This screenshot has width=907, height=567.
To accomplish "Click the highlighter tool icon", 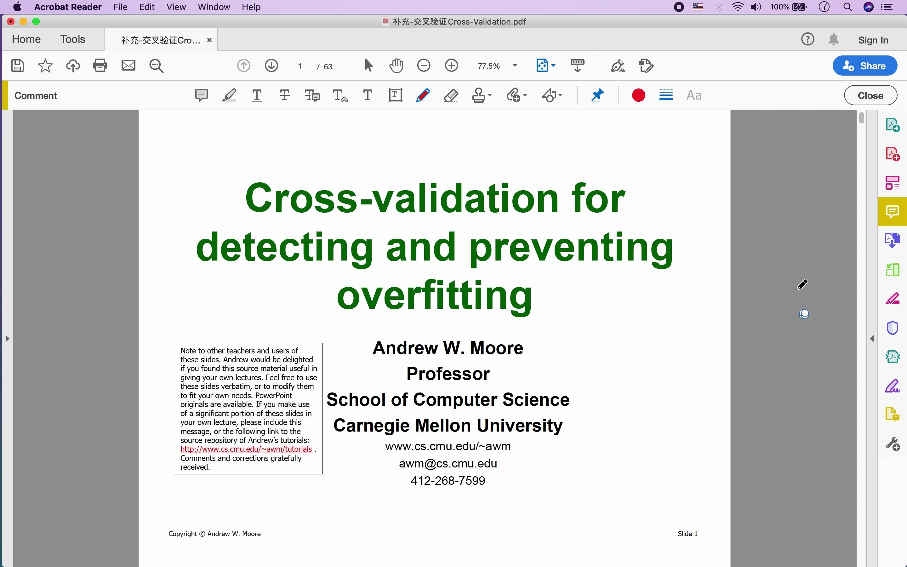I will coord(229,95).
